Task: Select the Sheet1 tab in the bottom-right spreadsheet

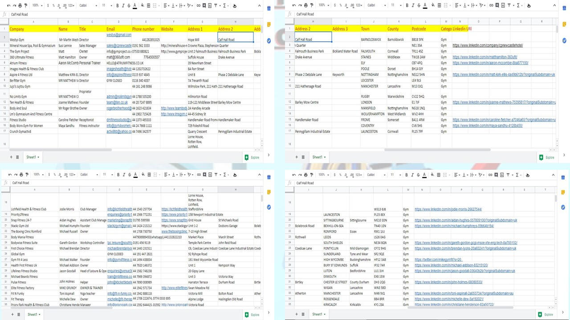Action: [318, 314]
